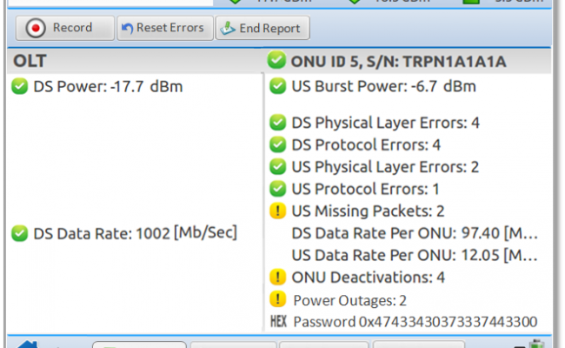The height and width of the screenshot is (348, 565).
Task: Click the ONU Deactivations warning icon
Action: point(277,278)
